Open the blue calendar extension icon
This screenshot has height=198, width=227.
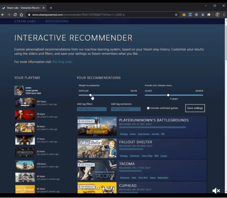click(x=190, y=15)
